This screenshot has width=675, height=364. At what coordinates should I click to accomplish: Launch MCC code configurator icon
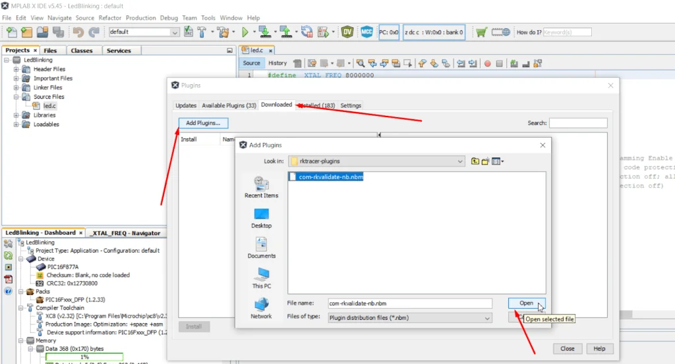click(367, 32)
